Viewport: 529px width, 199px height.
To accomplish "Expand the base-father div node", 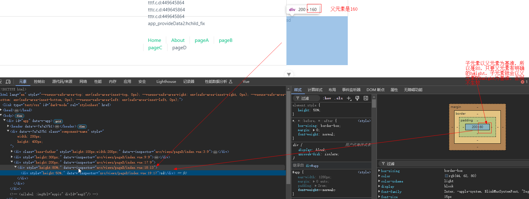I will point(12,151).
